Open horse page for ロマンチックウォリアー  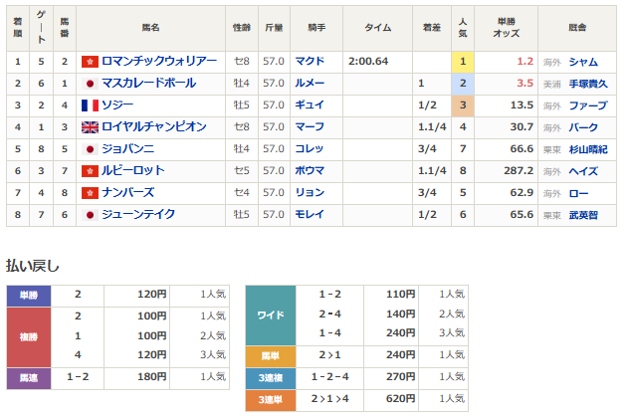click(x=158, y=62)
